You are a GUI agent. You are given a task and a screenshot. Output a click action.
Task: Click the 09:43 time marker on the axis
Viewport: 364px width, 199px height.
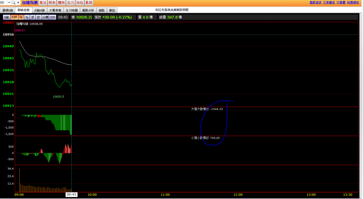click(x=71, y=194)
